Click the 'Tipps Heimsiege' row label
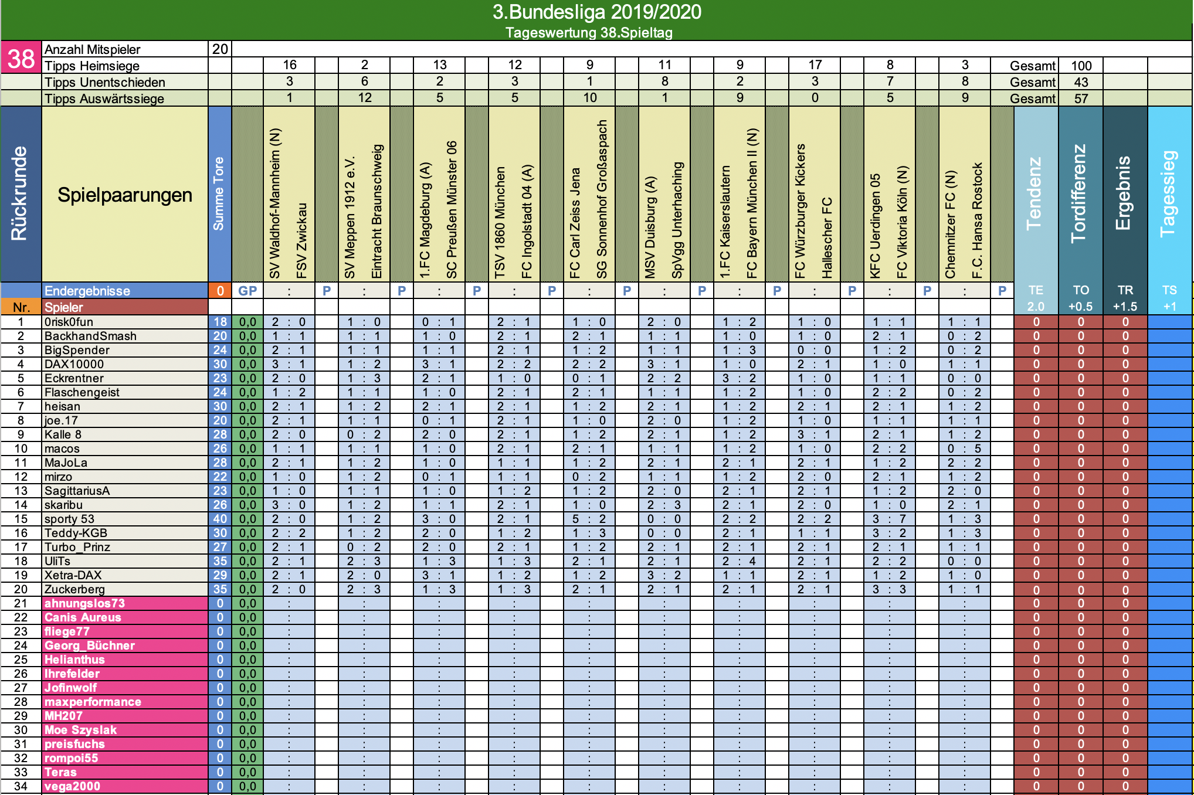This screenshot has height=795, width=1194. pyautogui.click(x=125, y=66)
